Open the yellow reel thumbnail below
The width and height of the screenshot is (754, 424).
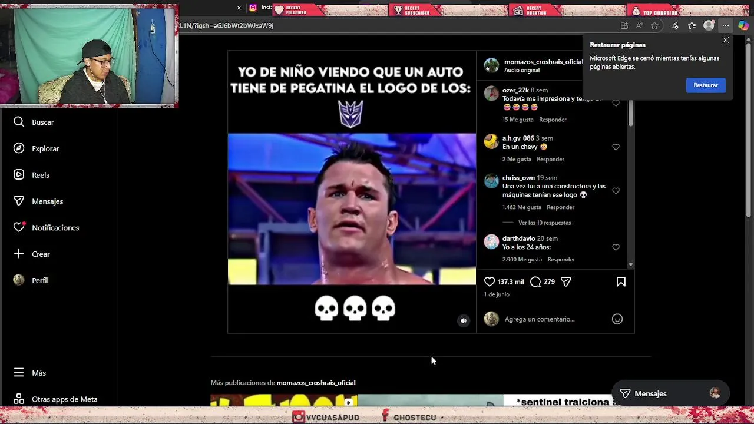click(x=283, y=400)
